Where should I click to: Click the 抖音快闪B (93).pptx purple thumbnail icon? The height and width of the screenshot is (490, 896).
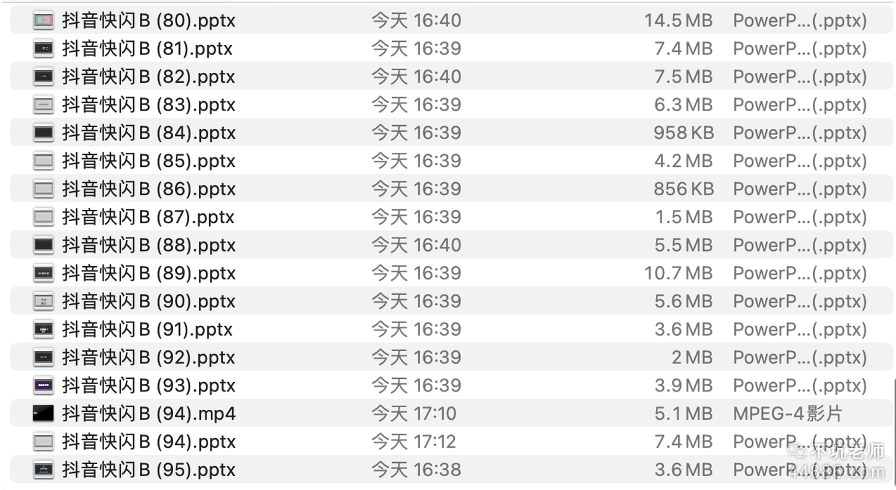click(x=43, y=385)
